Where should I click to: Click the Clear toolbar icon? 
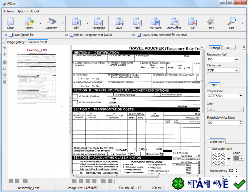click(x=11, y=22)
